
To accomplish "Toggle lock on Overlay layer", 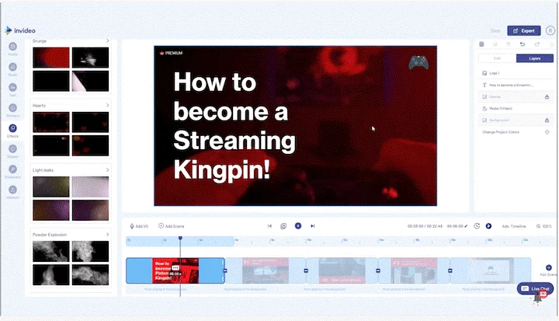I will (547, 96).
